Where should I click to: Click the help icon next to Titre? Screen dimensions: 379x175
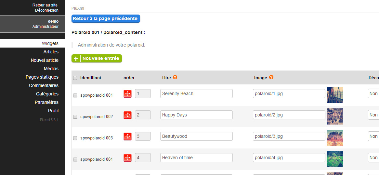click(175, 77)
